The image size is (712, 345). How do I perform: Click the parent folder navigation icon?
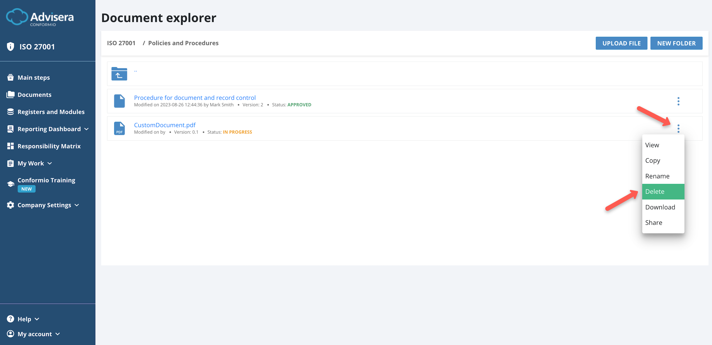tap(119, 74)
